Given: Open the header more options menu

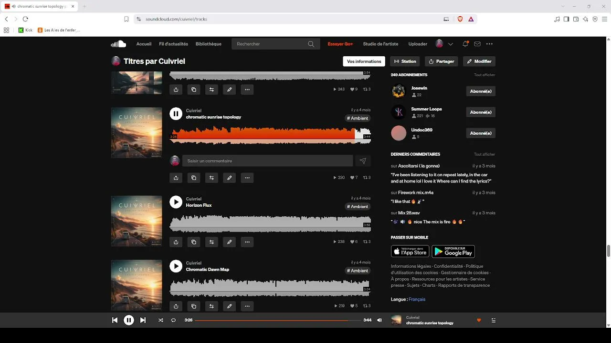Looking at the screenshot, I should (x=489, y=44).
